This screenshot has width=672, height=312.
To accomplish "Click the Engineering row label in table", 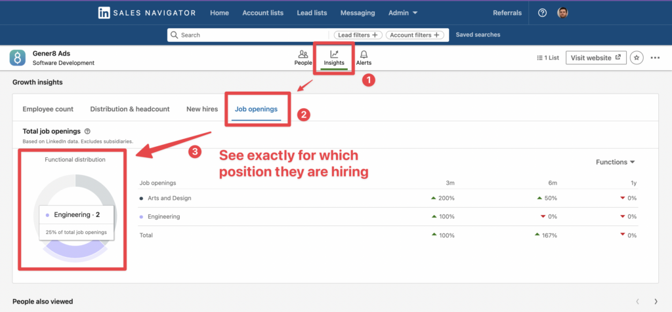I will coord(163,216).
